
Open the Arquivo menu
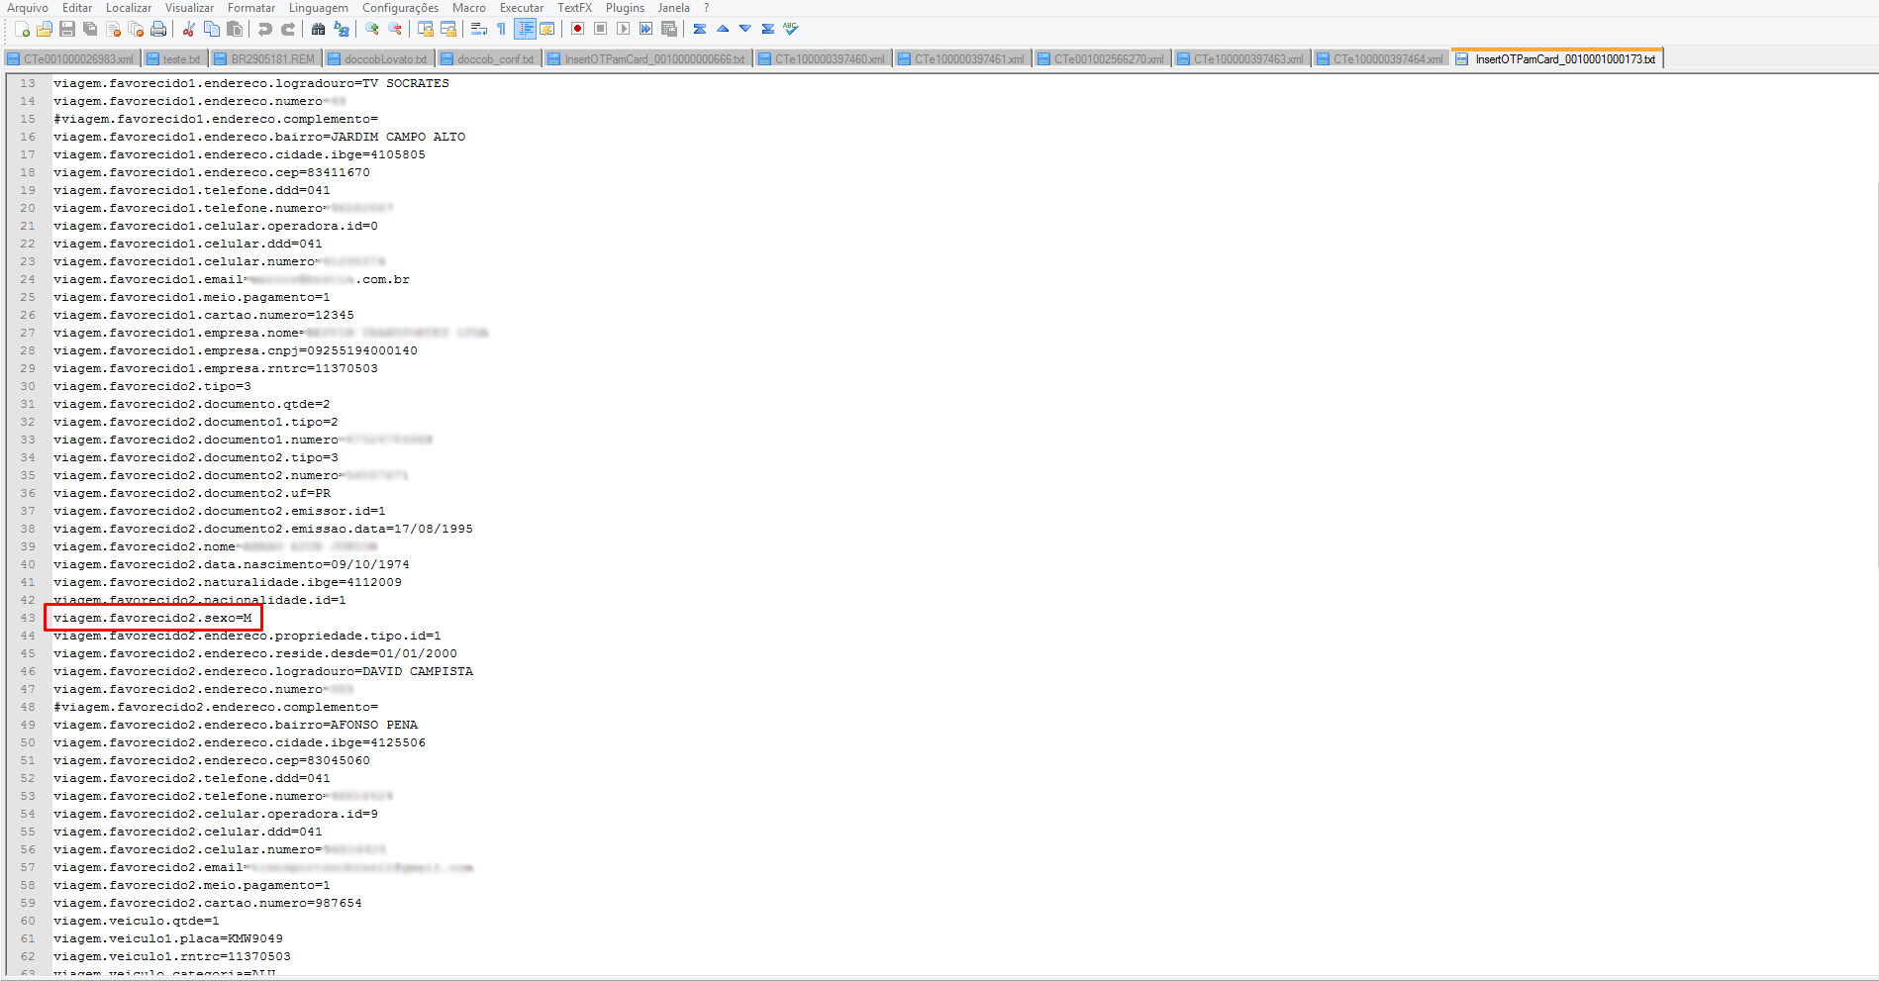coord(28,8)
